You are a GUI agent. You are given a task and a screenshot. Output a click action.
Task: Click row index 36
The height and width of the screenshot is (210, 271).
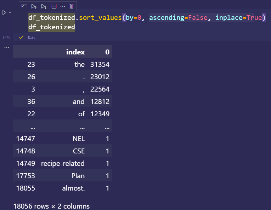point(31,101)
